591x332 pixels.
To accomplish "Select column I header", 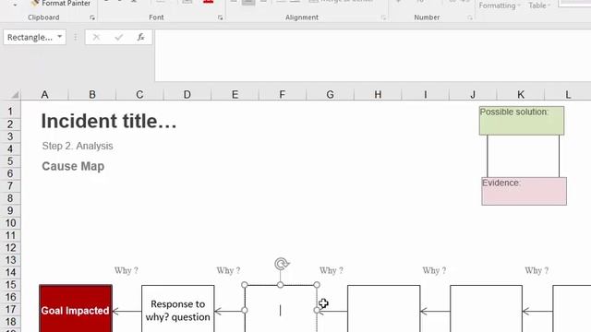I will point(425,94).
